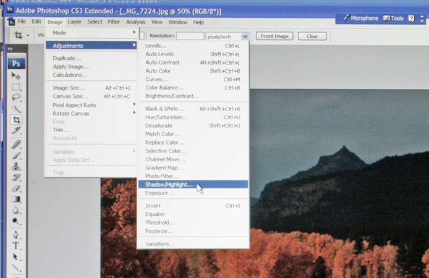Select the Gradient tool
The height and width of the screenshot is (278, 429).
[17, 200]
